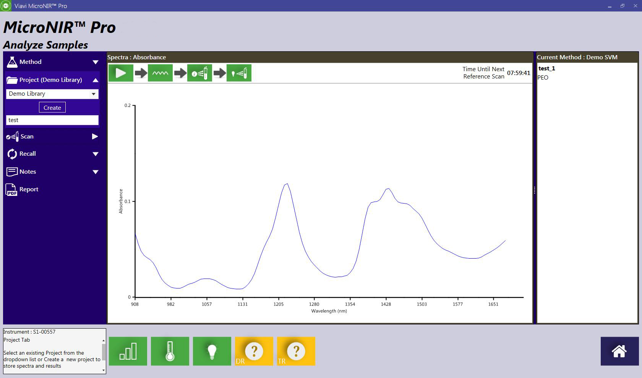This screenshot has width=642, height=378.
Task: Click the 1428 wavelength axis tick label
Action: (386, 304)
